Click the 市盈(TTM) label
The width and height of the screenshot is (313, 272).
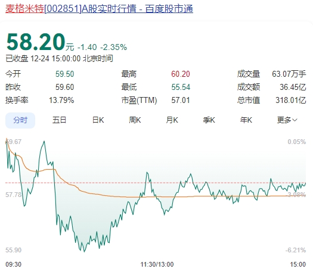139,100
